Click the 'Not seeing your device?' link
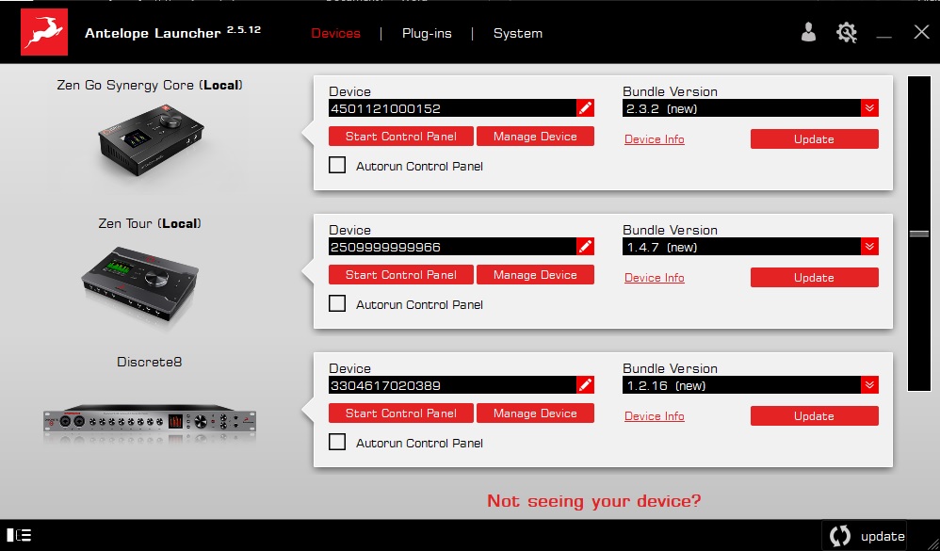The image size is (940, 551). point(593,501)
